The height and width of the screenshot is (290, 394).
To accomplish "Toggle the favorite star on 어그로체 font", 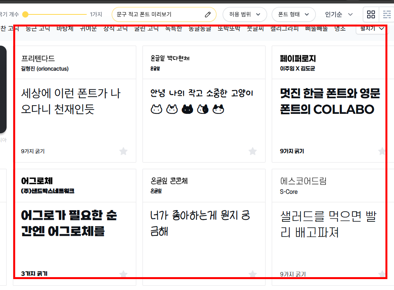I will (123, 273).
